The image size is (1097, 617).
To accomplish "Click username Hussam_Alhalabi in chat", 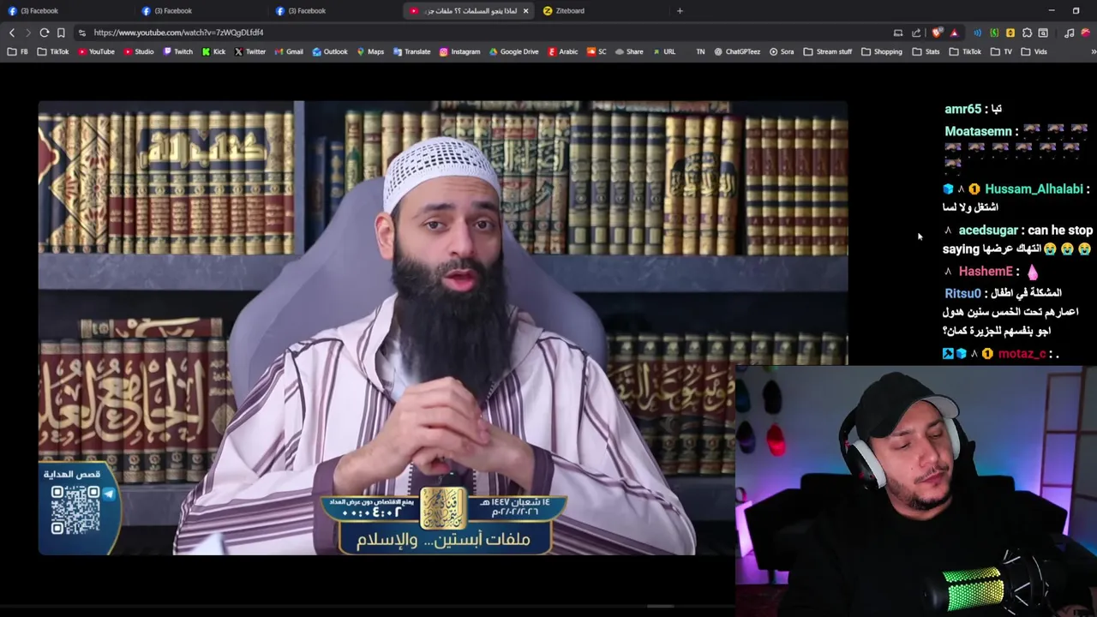I will 1034,189.
